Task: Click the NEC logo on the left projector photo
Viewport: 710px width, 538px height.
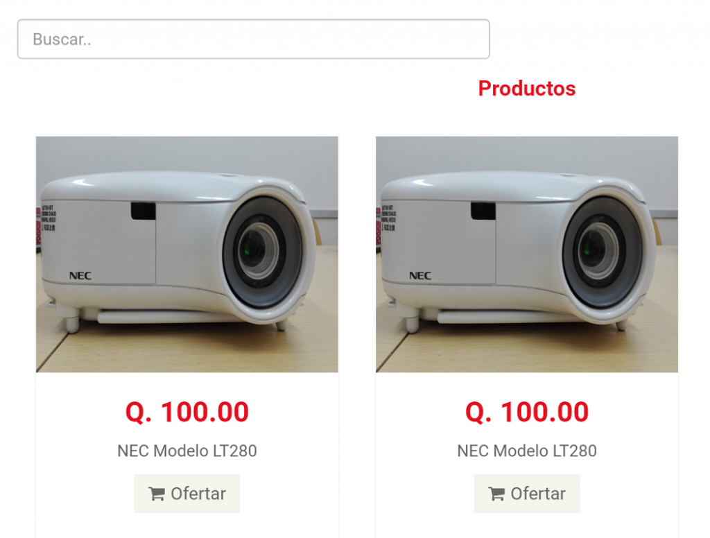Action: [80, 275]
